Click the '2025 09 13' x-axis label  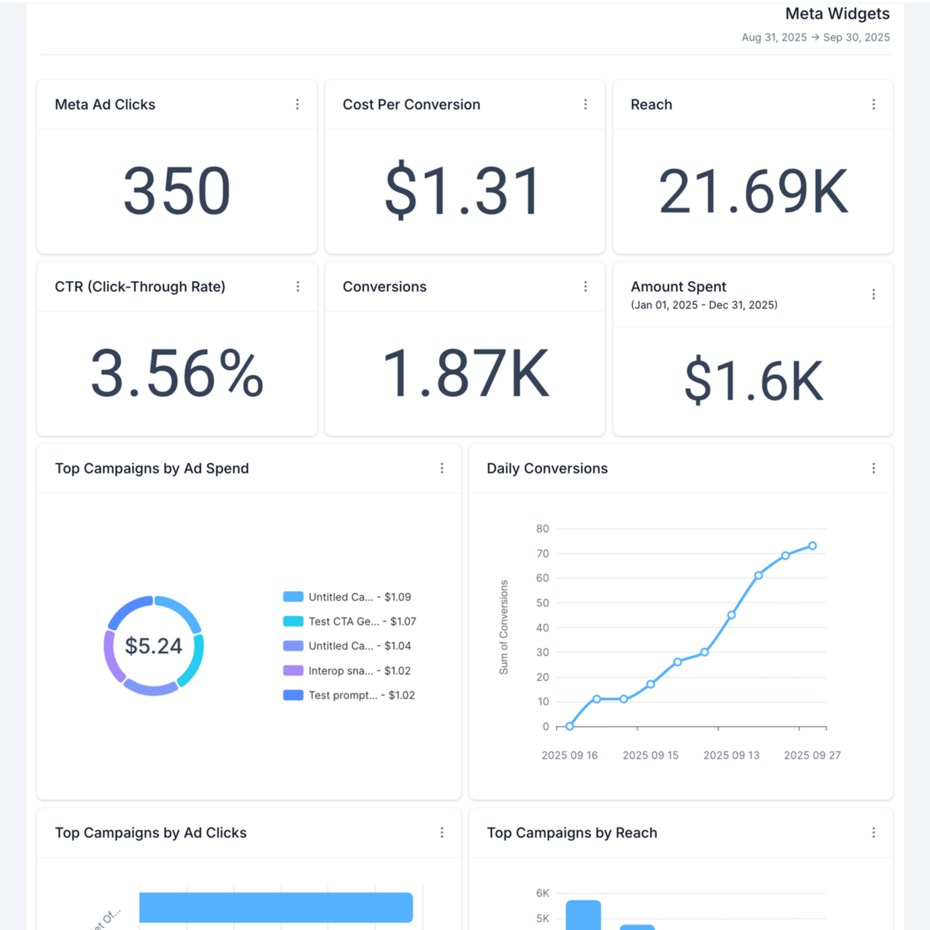click(732, 756)
